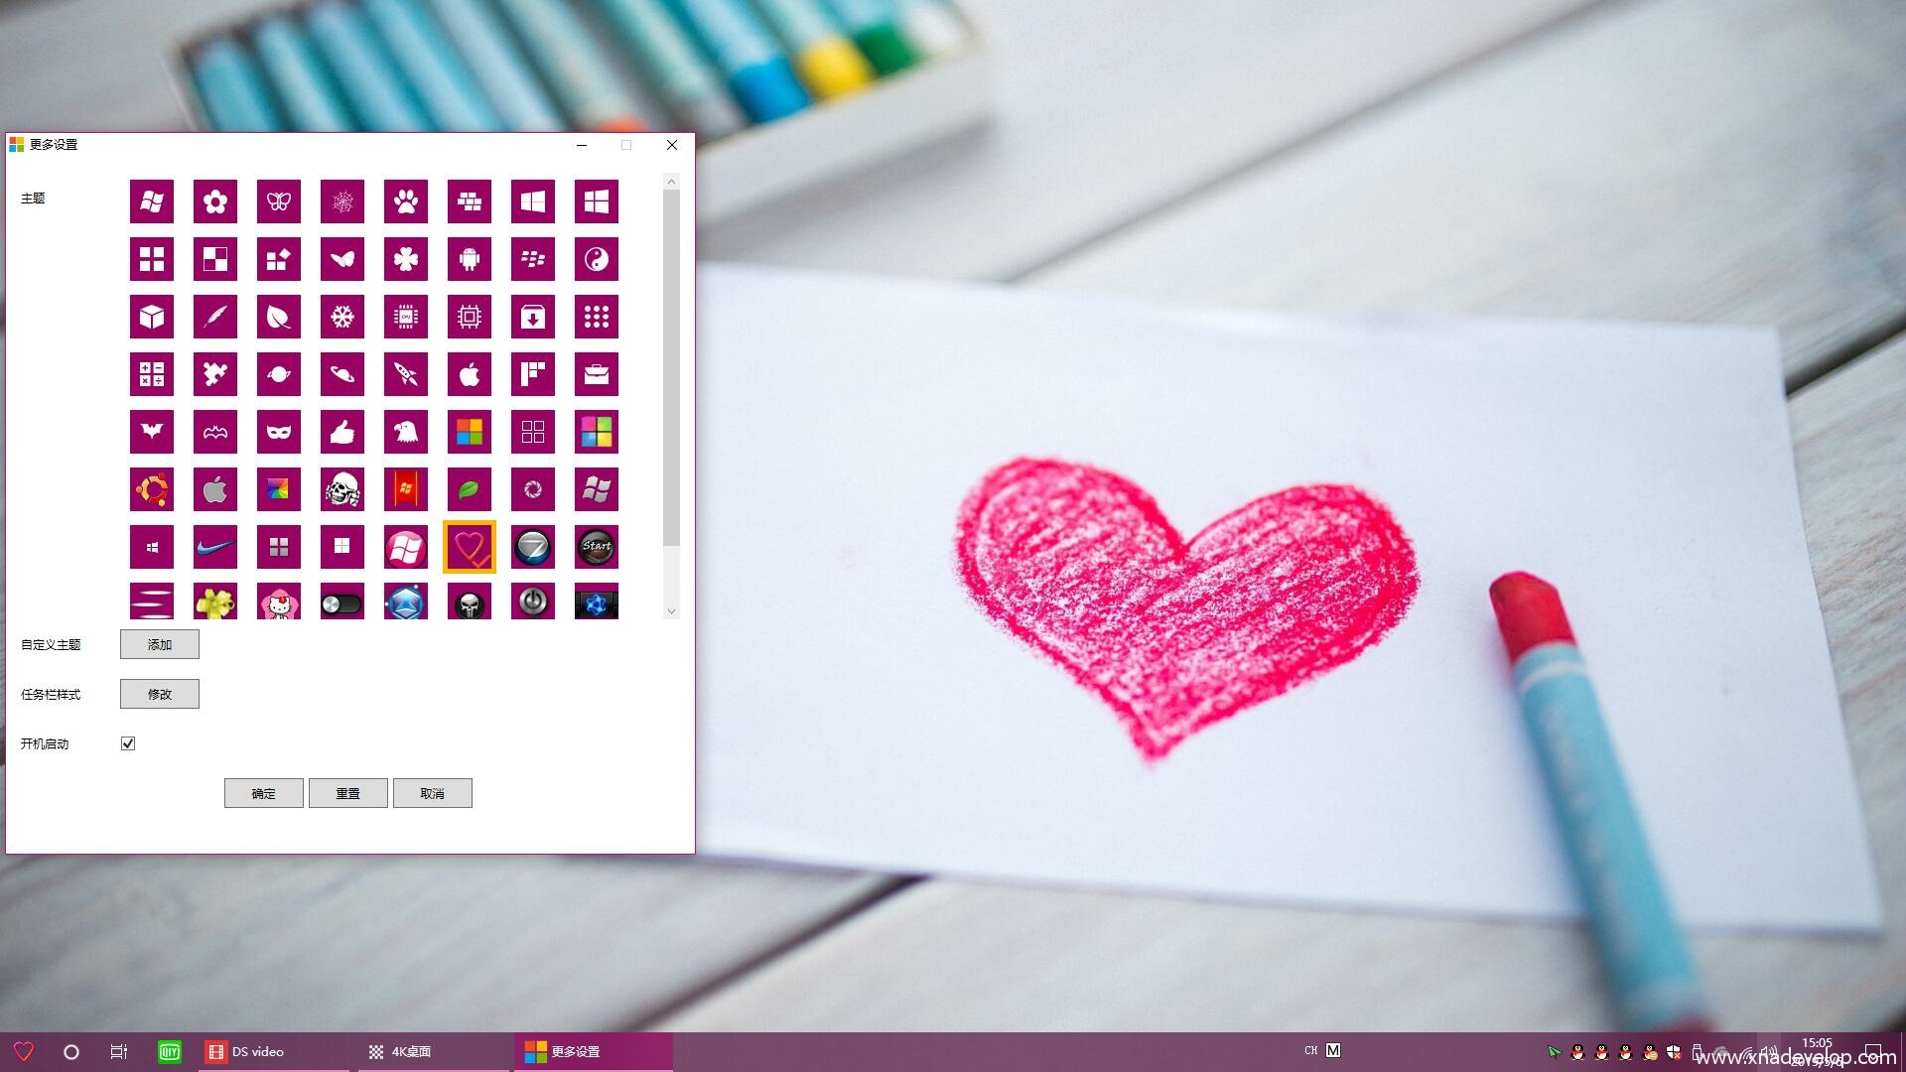Pick the briefcase theme icon
This screenshot has width=1906, height=1072.
tap(596, 374)
